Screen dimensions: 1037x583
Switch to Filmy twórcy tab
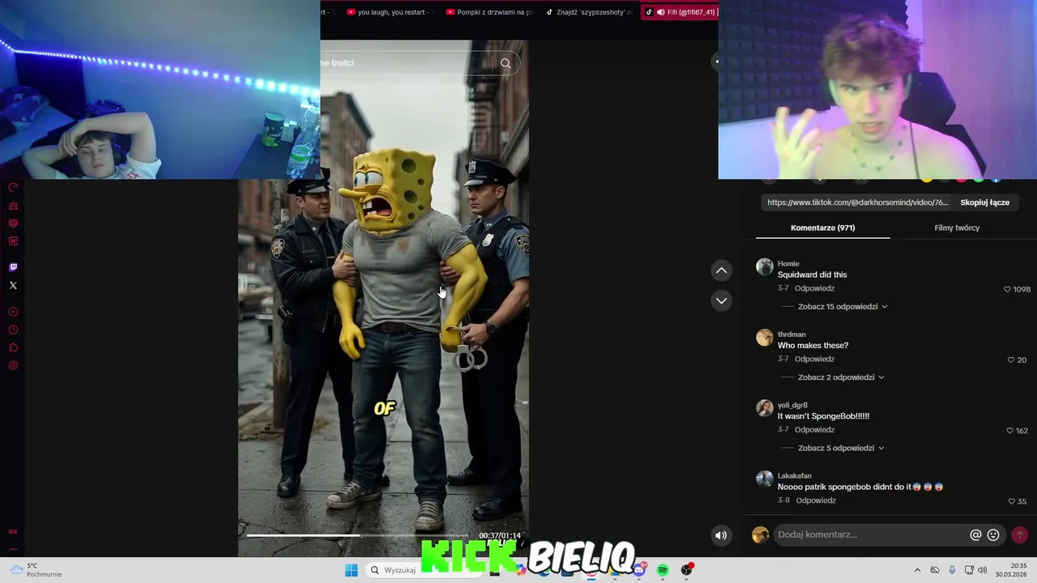[x=957, y=228]
